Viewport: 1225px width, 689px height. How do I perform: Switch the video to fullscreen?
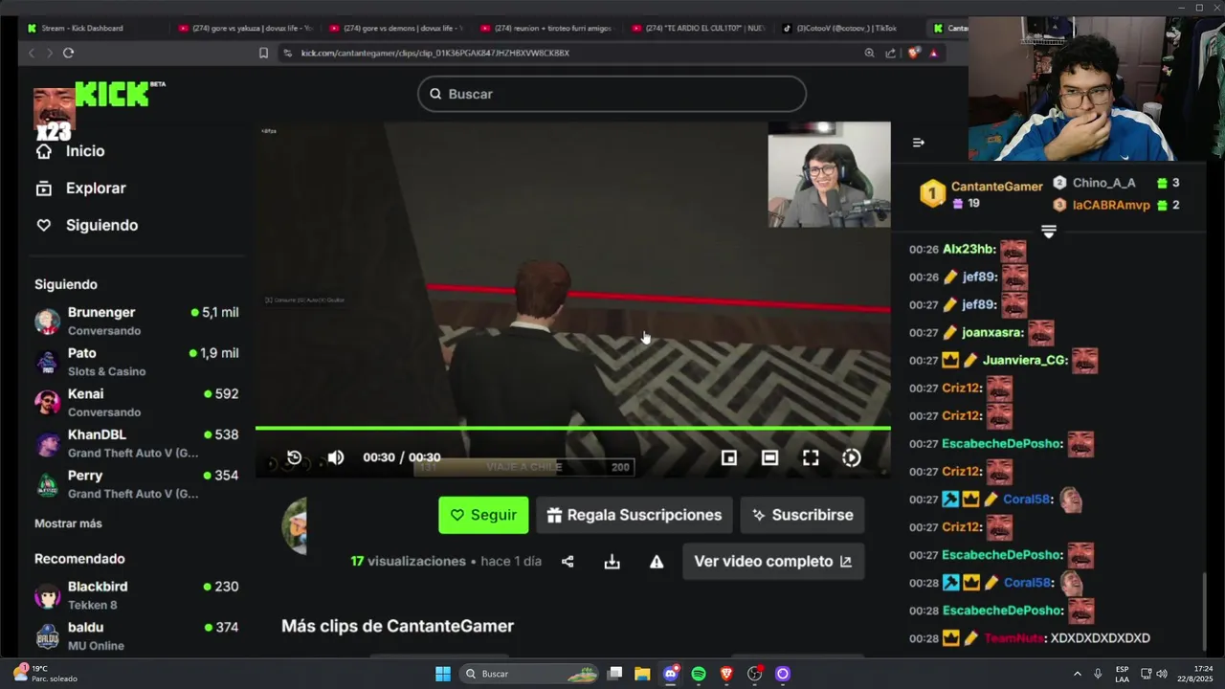(811, 457)
